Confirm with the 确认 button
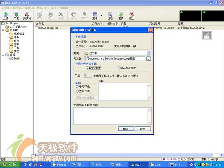Viewport: 224px width, 168px height. [x=126, y=129]
